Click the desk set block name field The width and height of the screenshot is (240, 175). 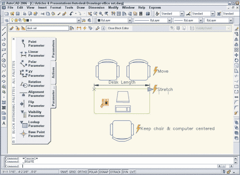(48, 28)
